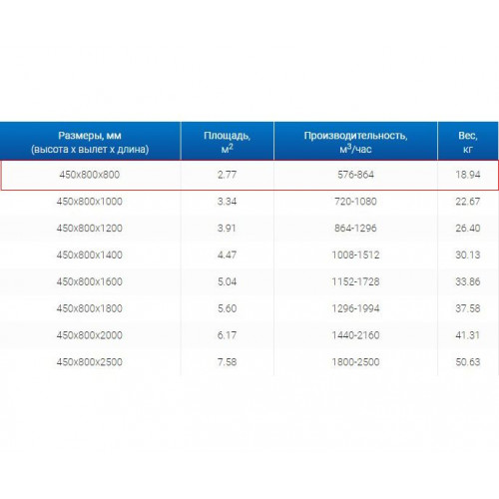Click weight value 41.31

coord(468,335)
